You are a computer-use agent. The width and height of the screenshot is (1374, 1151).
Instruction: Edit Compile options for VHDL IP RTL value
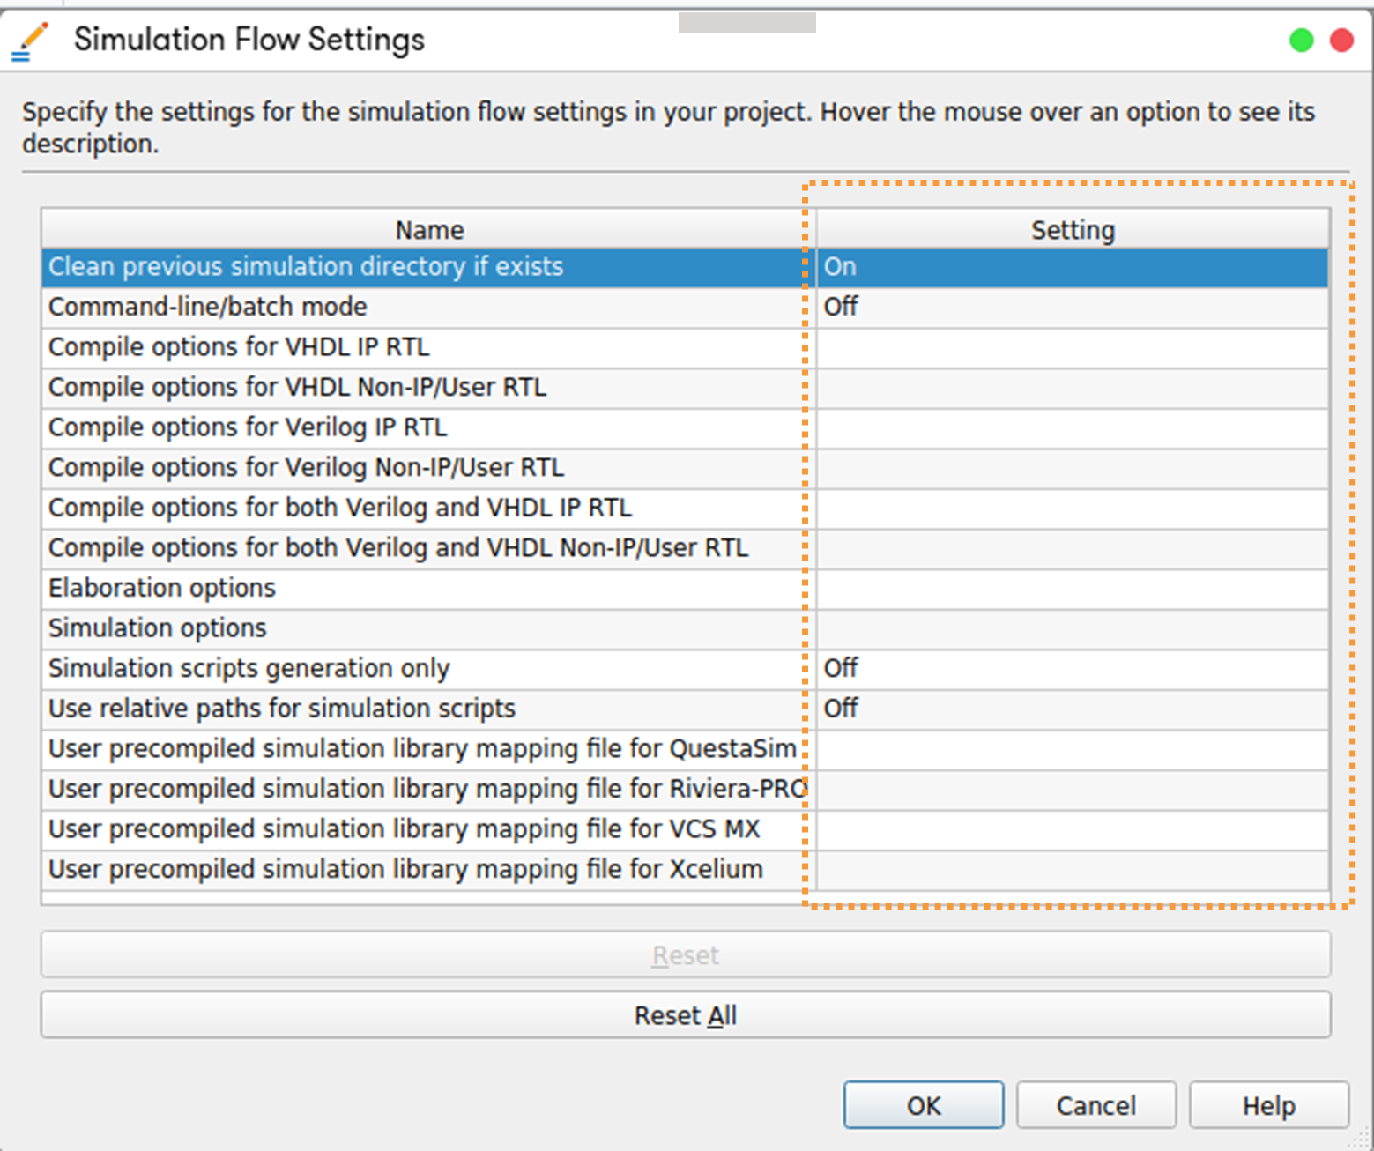pos(1072,347)
